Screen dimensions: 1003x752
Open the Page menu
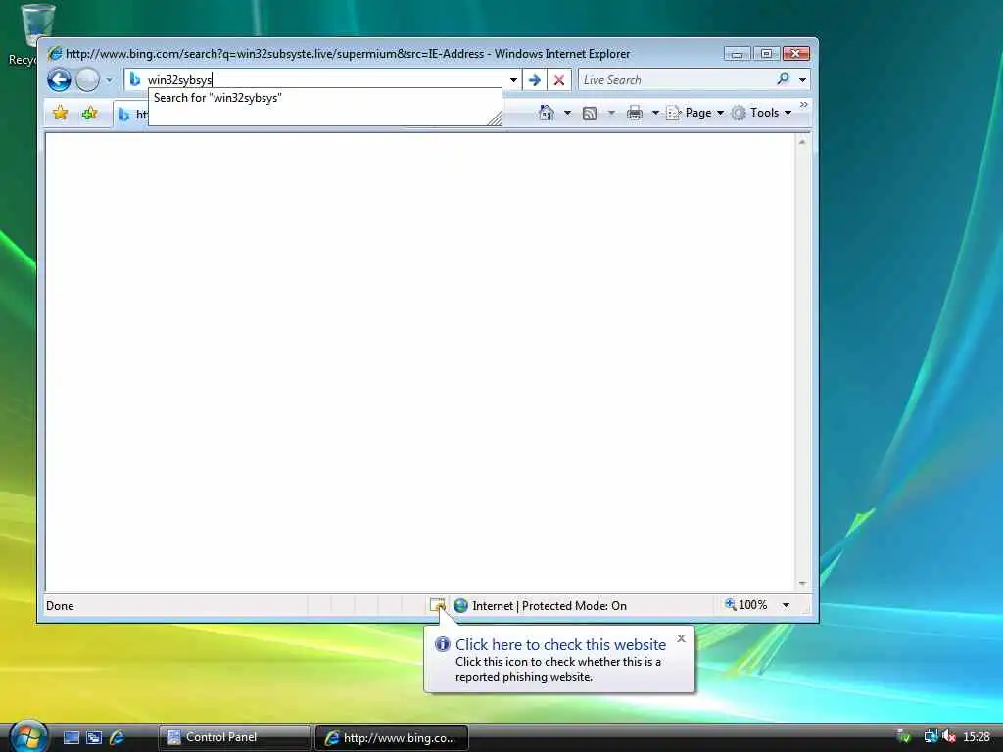[695, 113]
